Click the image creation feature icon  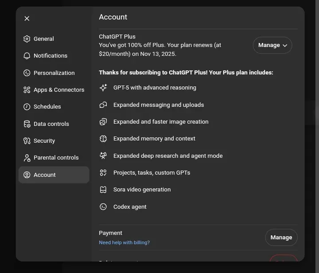point(103,121)
